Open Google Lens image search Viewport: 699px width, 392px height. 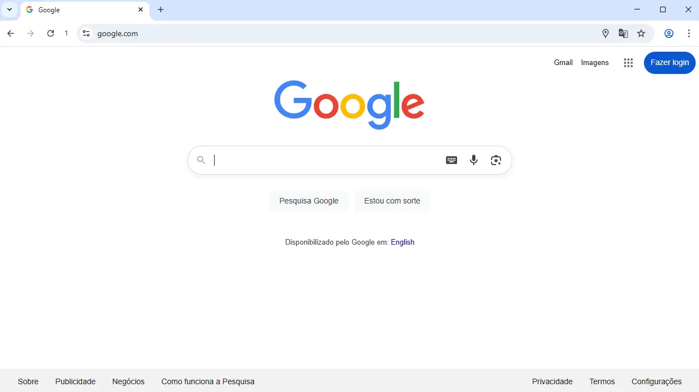[496, 160]
